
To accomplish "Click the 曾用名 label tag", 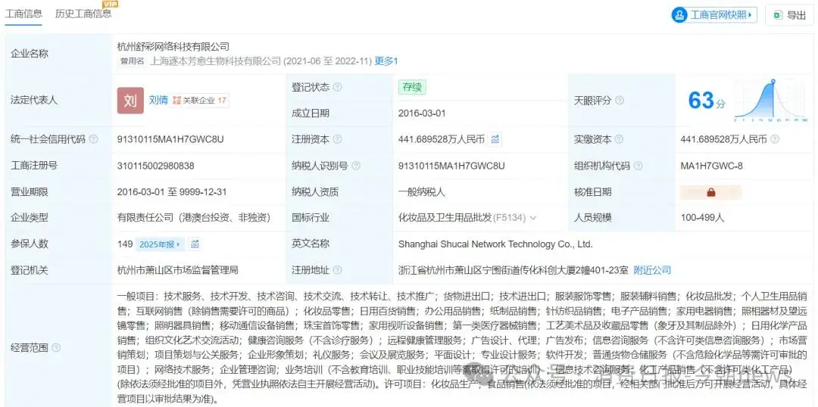I will click(x=132, y=61).
